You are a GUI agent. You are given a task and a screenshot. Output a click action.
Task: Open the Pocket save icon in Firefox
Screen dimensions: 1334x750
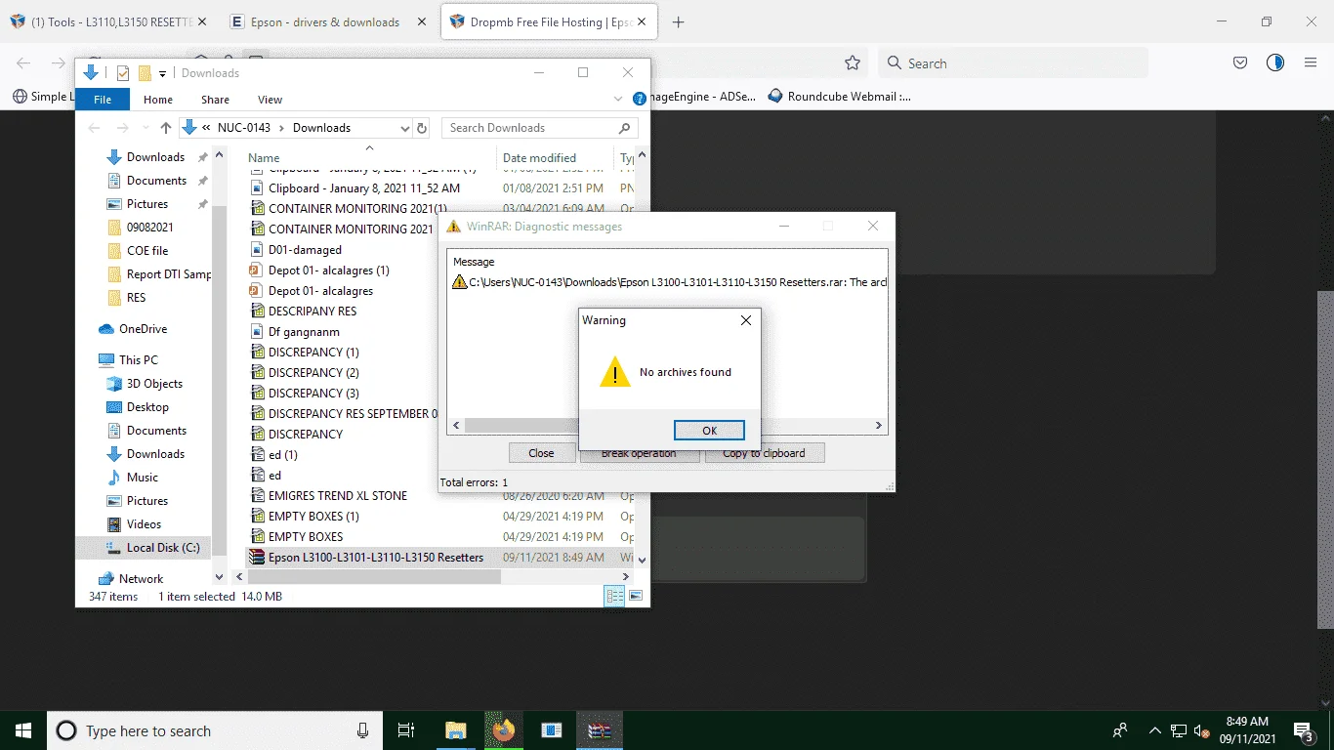click(1240, 63)
